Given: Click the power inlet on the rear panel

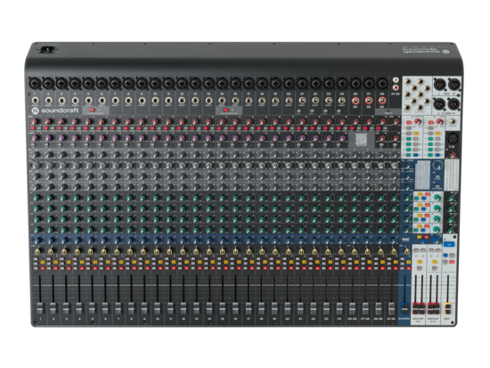Looking at the screenshot, I should pos(47,50).
